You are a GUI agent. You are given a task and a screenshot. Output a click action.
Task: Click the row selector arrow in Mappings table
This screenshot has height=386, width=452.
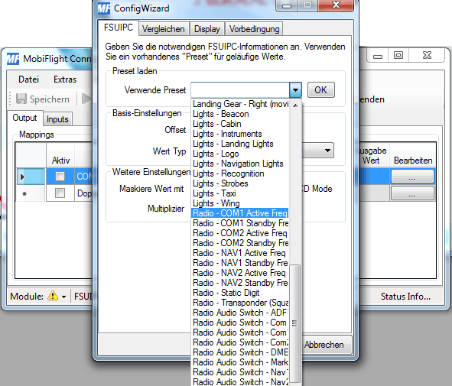(x=22, y=177)
